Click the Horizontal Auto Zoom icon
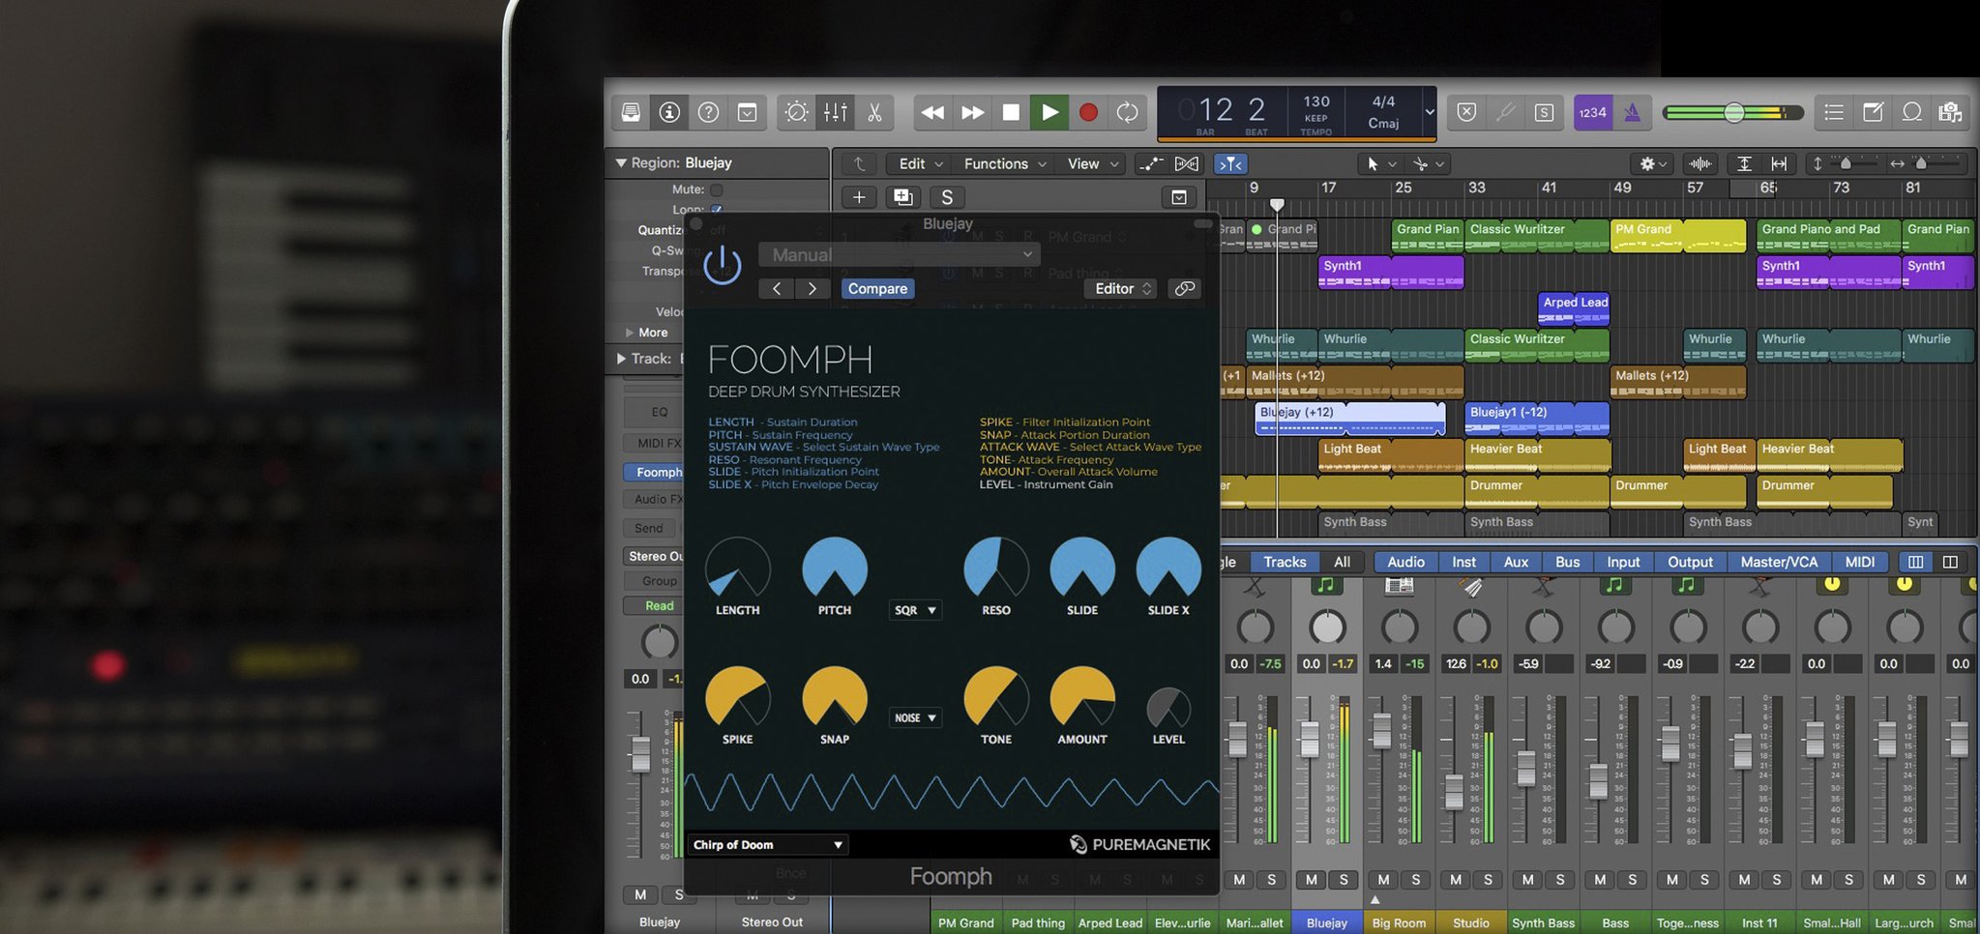 [1779, 163]
